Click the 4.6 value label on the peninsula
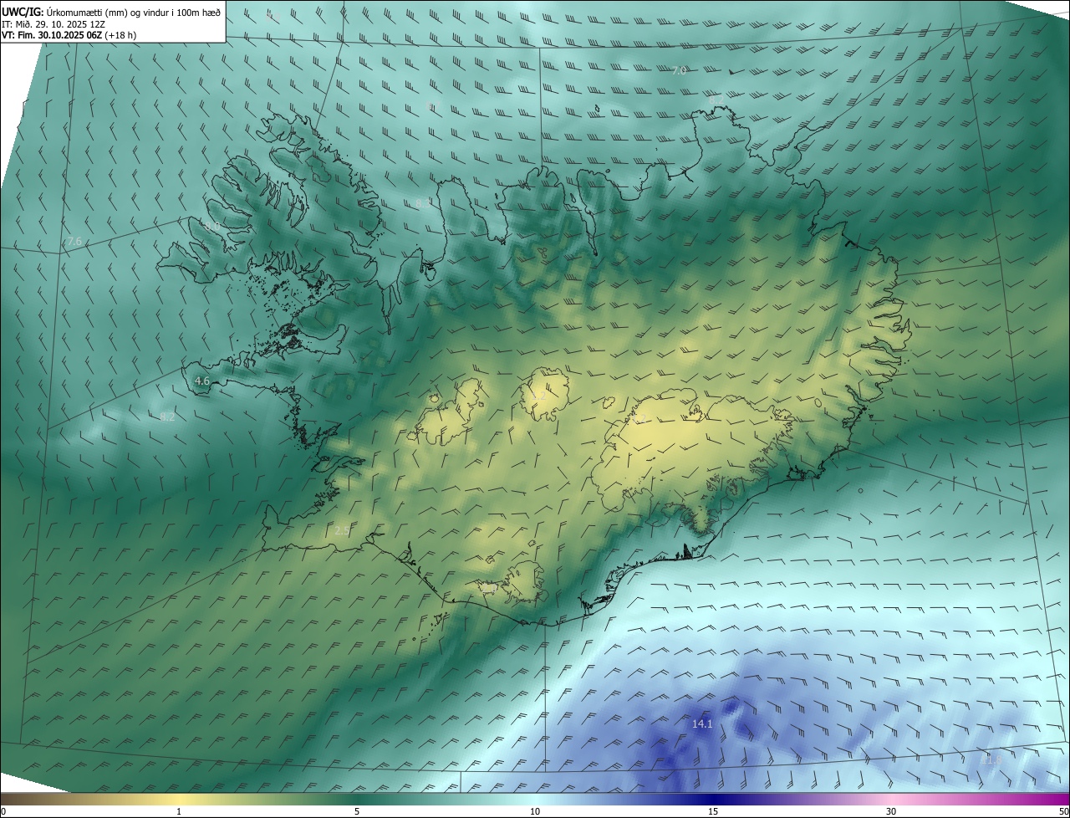The height and width of the screenshot is (818, 1070). [201, 381]
